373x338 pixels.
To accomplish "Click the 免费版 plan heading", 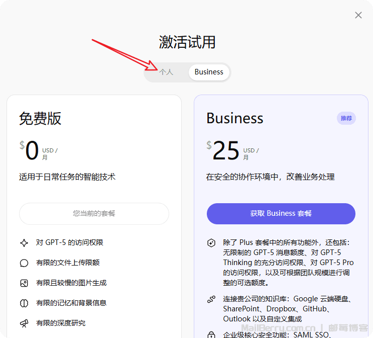I will point(40,118).
